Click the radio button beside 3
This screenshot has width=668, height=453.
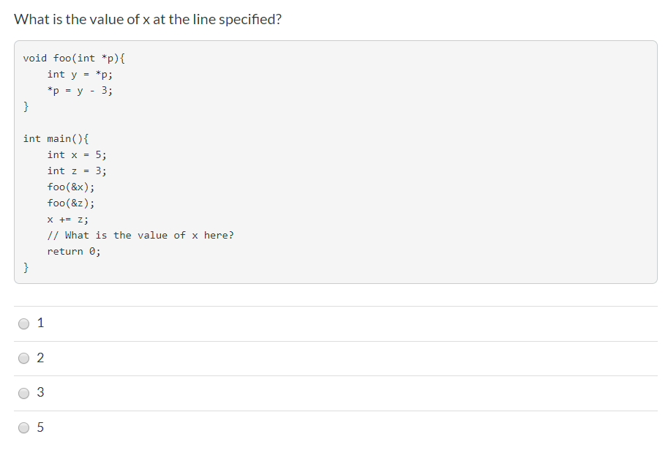[24, 393]
